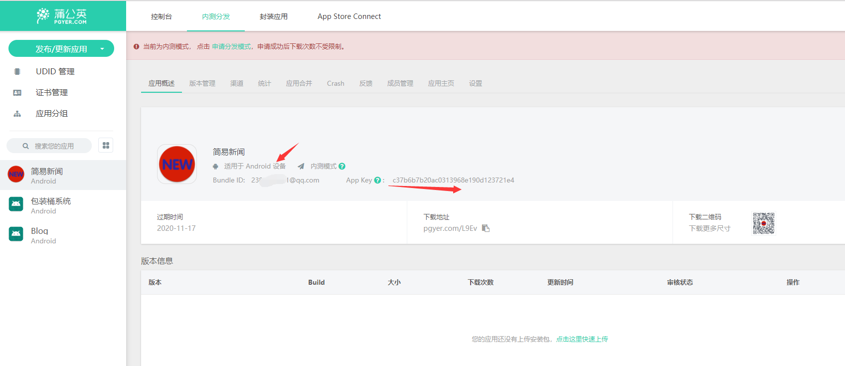Screen dimensions: 845x366
Task: Click the paper plane icon beside 内测模式
Action: click(301, 167)
